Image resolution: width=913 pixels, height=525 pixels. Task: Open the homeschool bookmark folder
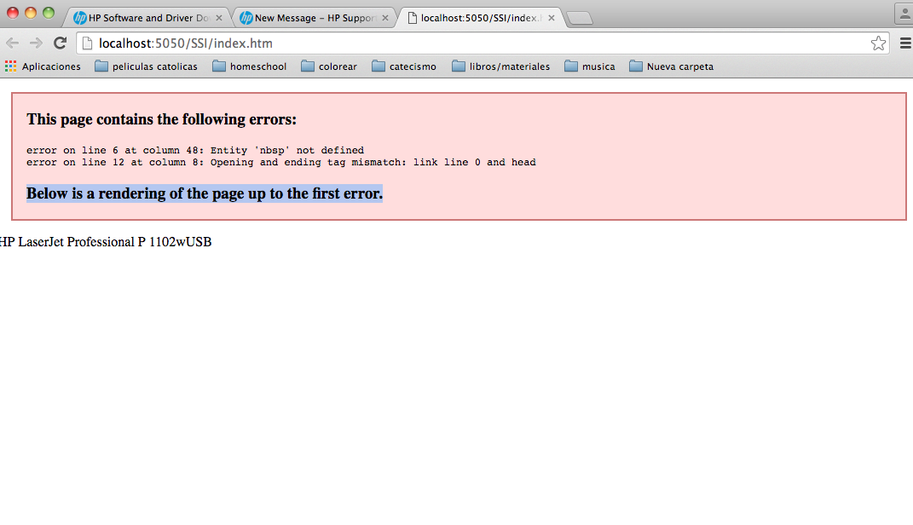(x=249, y=66)
